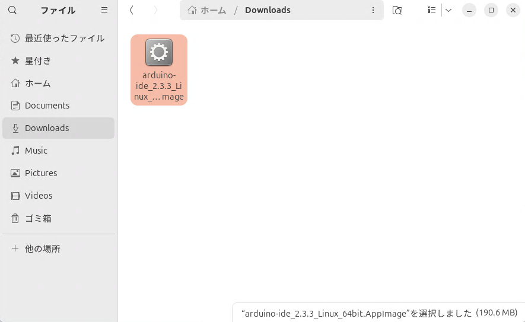Maximize the file manager window
525x322 pixels.
[x=491, y=10]
